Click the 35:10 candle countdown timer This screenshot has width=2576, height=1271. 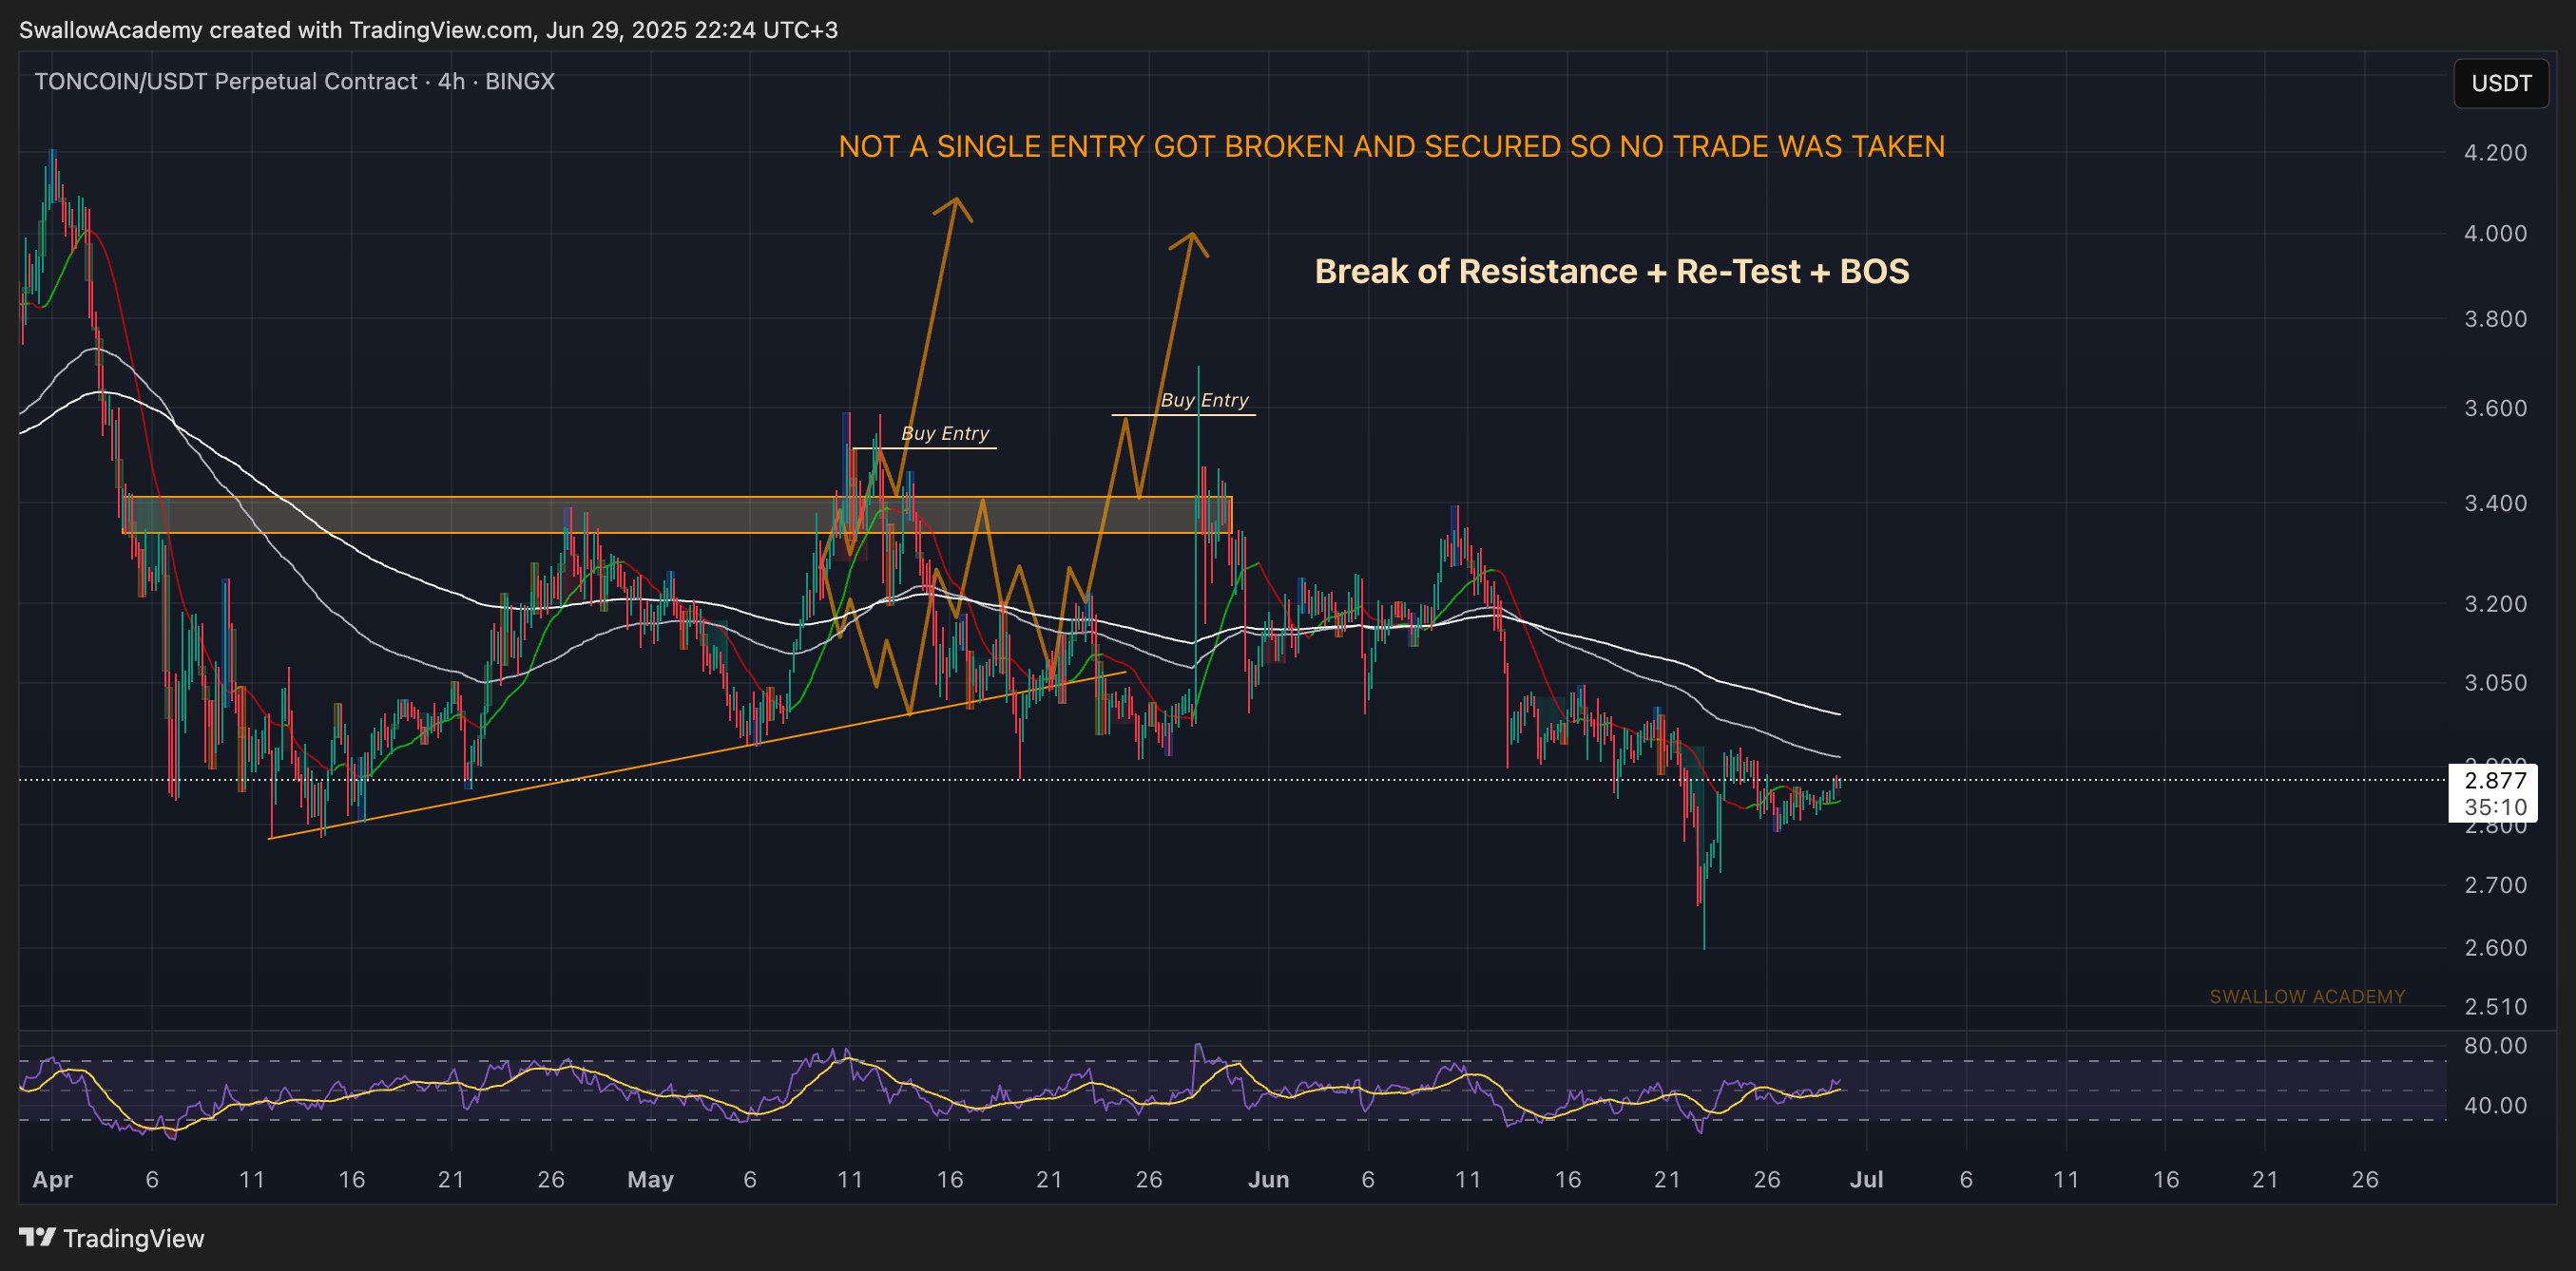pyautogui.click(x=2495, y=806)
